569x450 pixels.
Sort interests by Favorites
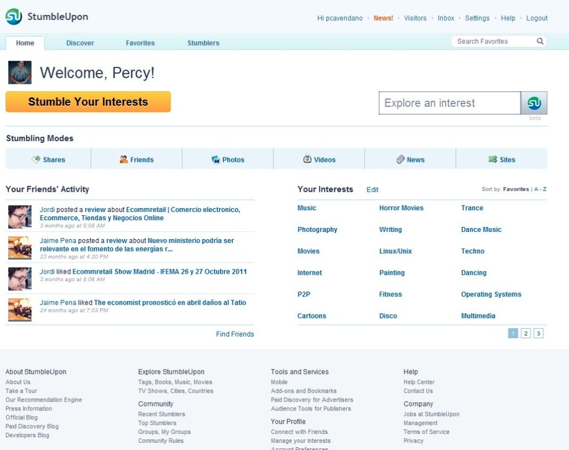tap(516, 190)
